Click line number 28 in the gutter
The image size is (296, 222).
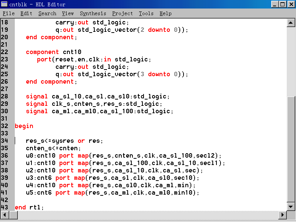pyautogui.click(x=4, y=97)
